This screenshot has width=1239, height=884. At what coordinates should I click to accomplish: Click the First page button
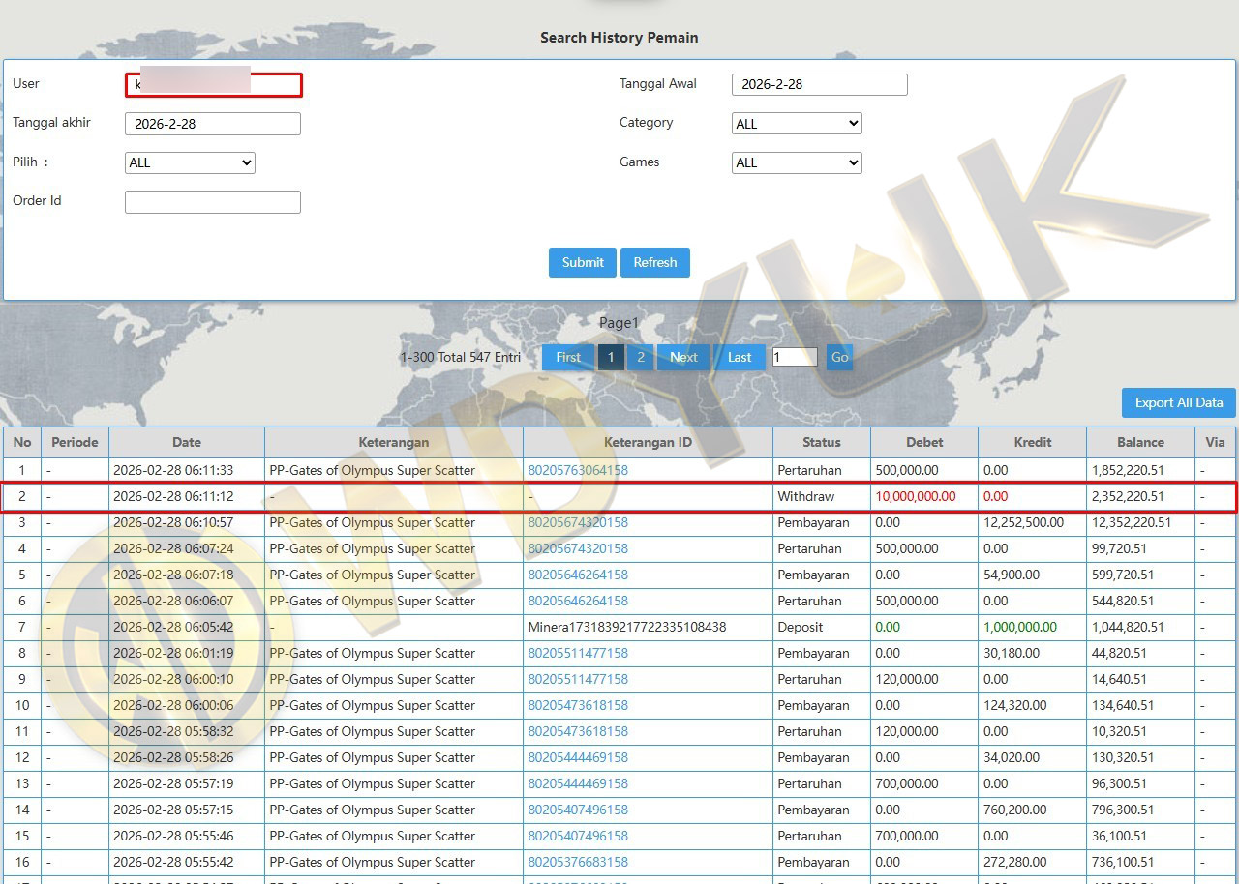tap(568, 357)
